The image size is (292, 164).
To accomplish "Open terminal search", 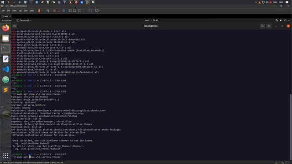I will click(x=262, y=26).
